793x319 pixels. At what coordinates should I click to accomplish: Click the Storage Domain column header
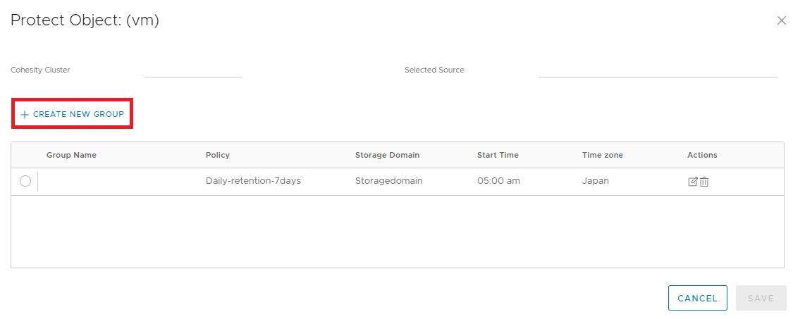(387, 155)
